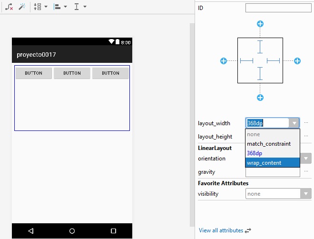
Task: Add a bottom constraint with plus icon
Action: 260,98
